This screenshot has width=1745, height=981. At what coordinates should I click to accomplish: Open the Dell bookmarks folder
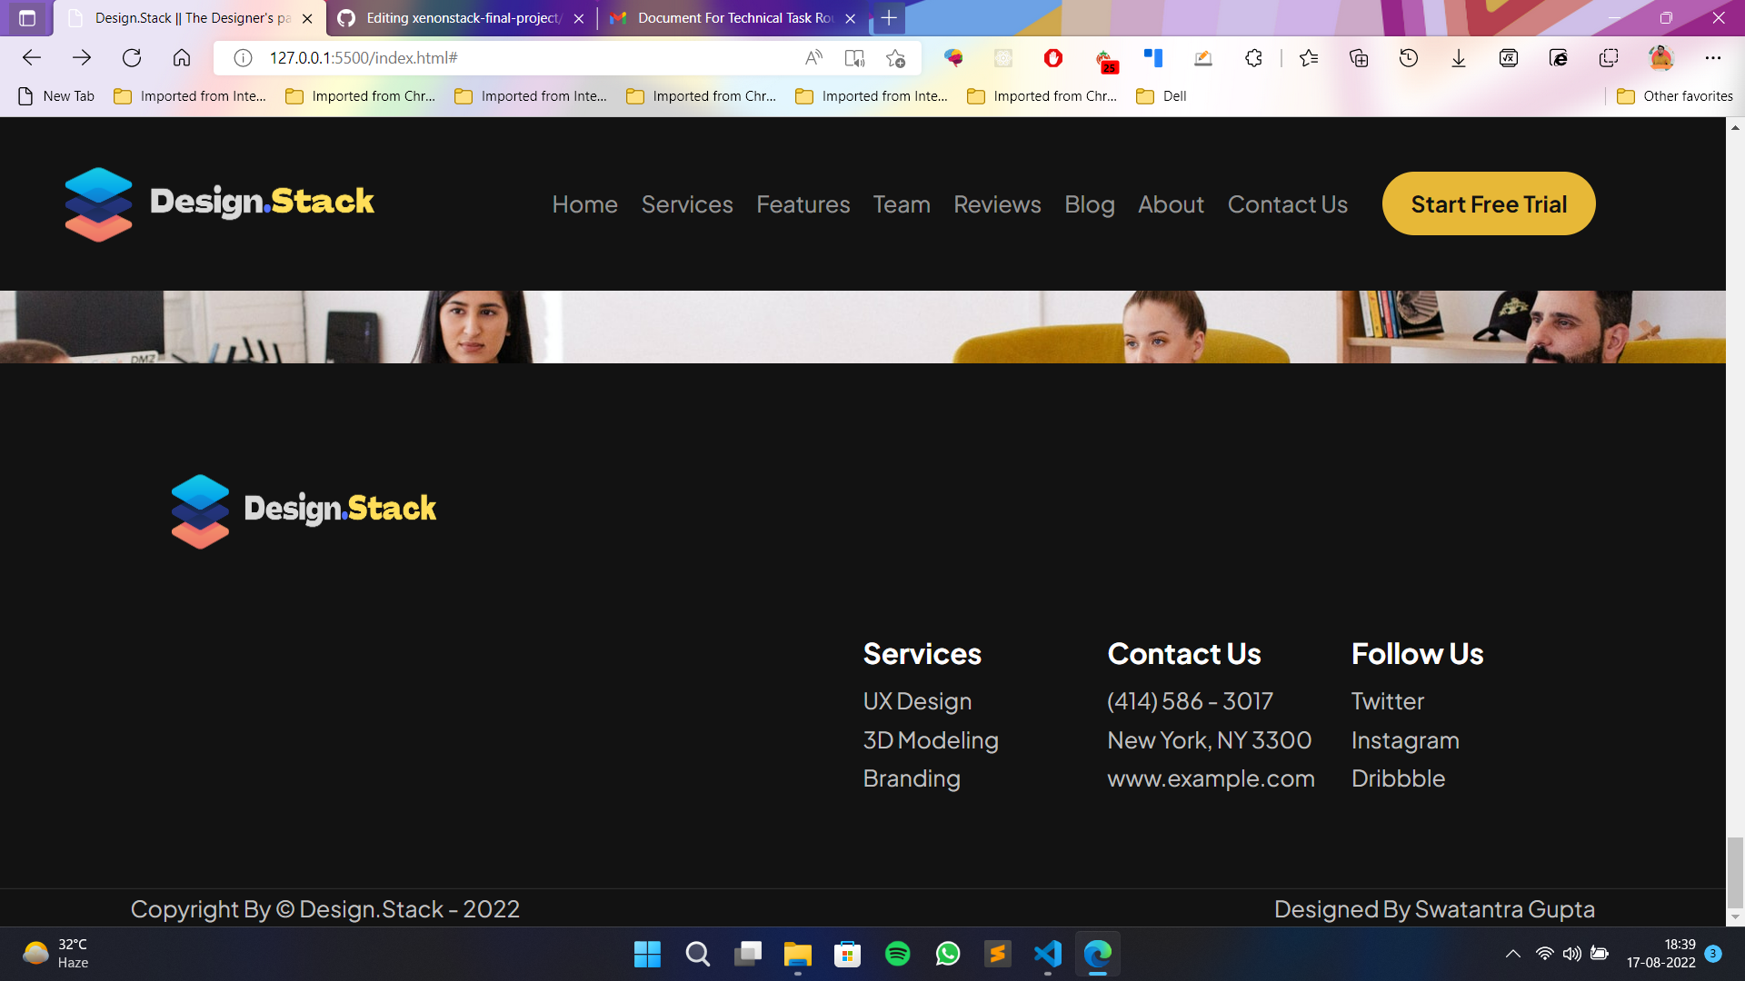tap(1162, 96)
